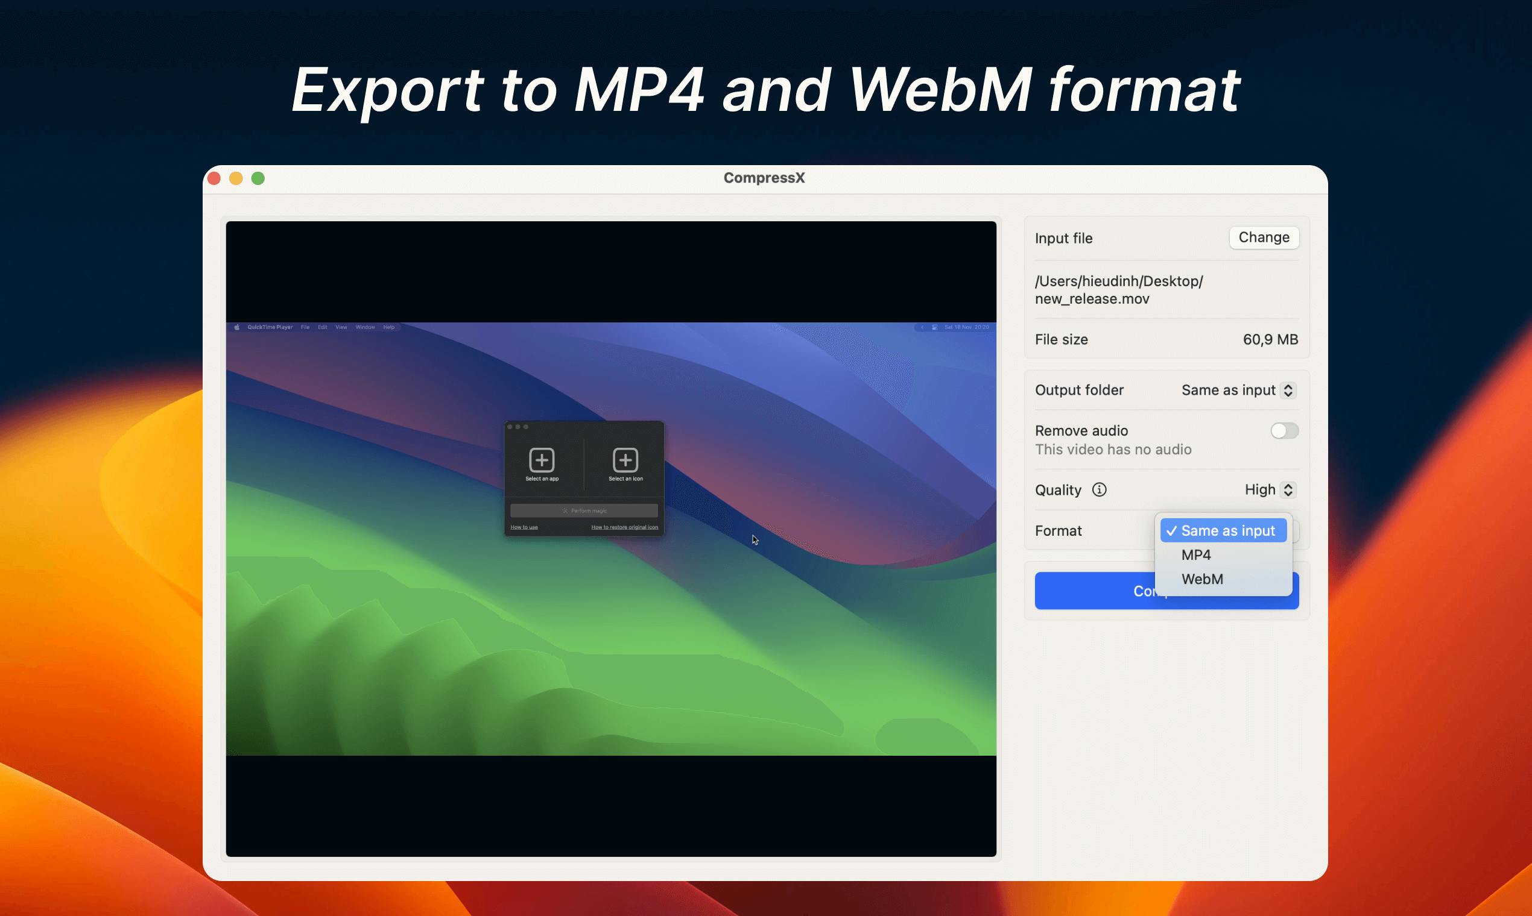The height and width of the screenshot is (916, 1532).
Task: Click the Apple logo in the video preview menu bar
Action: [x=236, y=327]
